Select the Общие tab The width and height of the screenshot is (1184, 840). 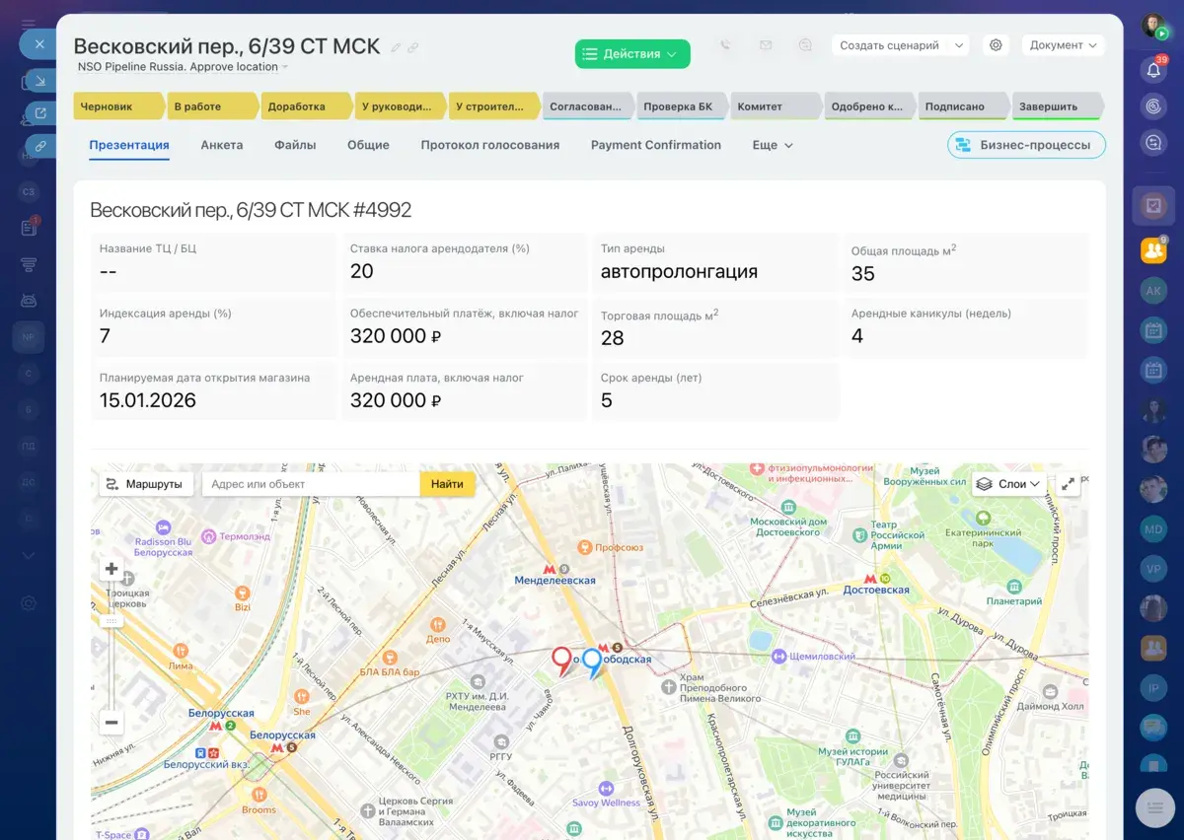[x=368, y=145]
